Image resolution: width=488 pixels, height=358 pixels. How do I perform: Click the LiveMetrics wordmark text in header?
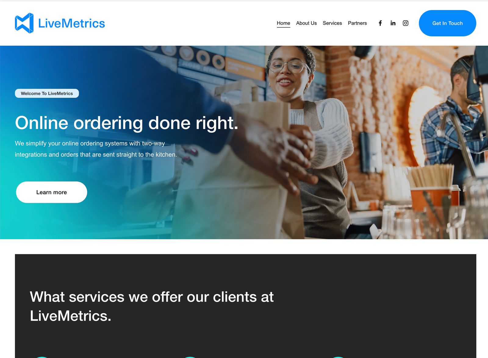[x=71, y=23]
